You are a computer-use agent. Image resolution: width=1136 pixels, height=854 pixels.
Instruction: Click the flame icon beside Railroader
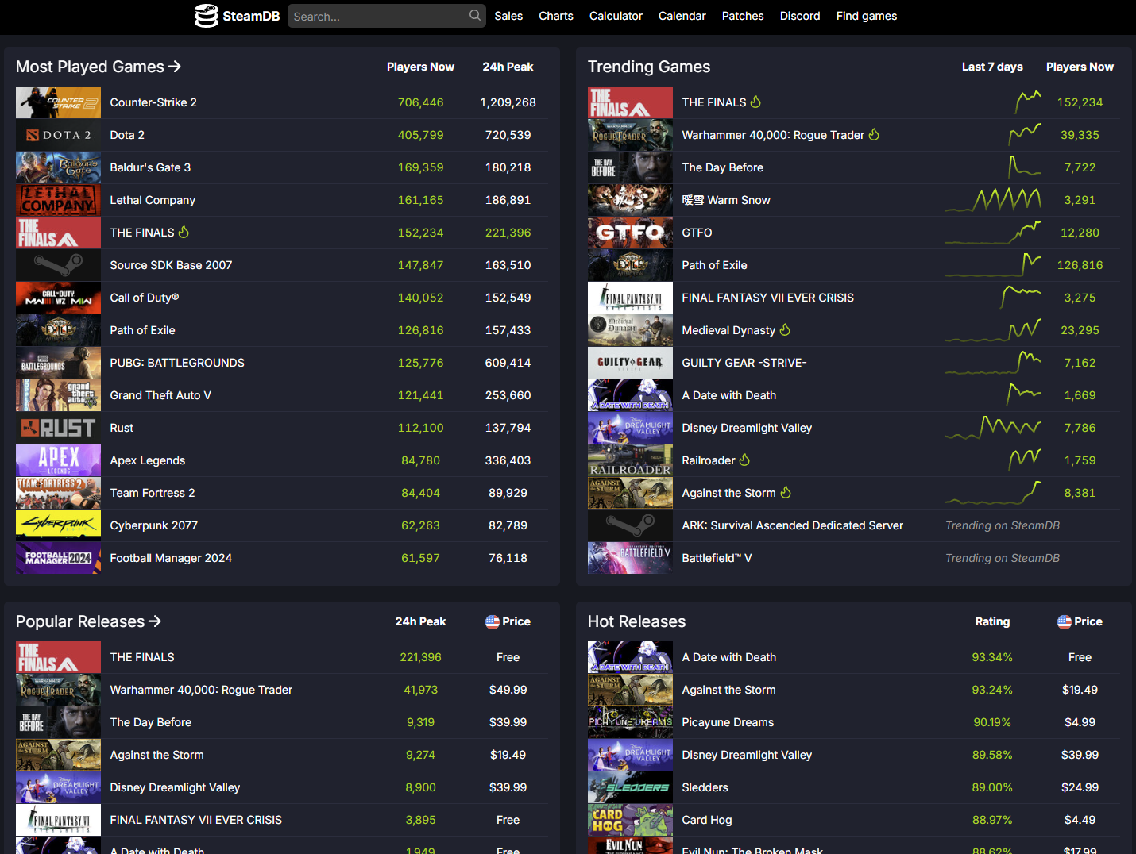click(x=744, y=460)
